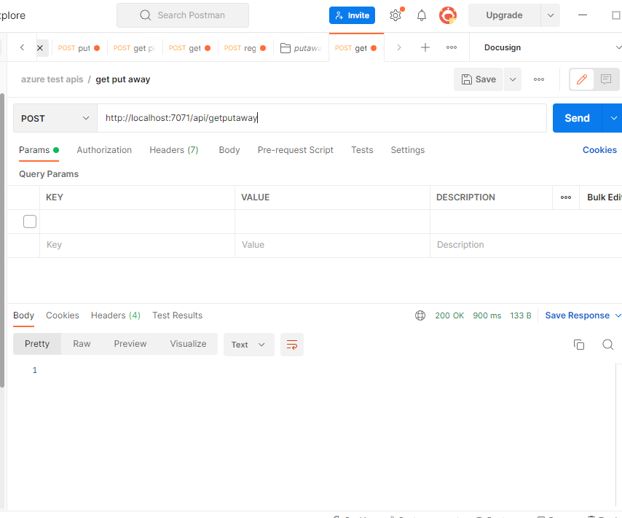622x518 pixels.
Task: Search within the response body
Action: tap(607, 345)
